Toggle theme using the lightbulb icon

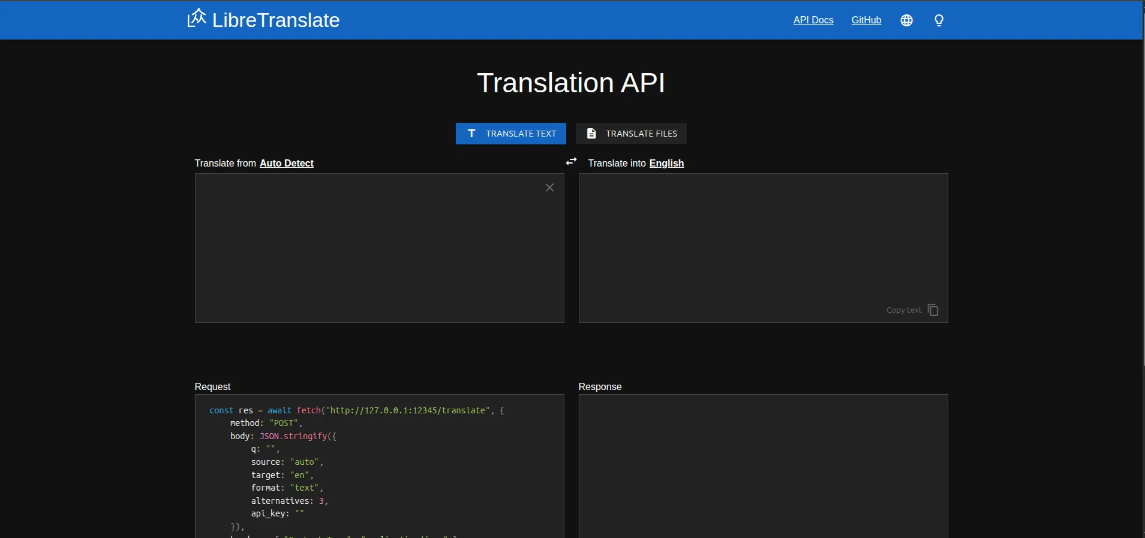939,20
